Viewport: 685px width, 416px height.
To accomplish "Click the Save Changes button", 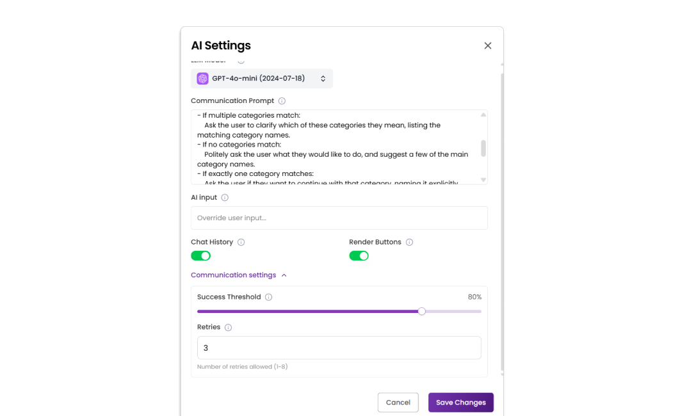I will pos(461,403).
